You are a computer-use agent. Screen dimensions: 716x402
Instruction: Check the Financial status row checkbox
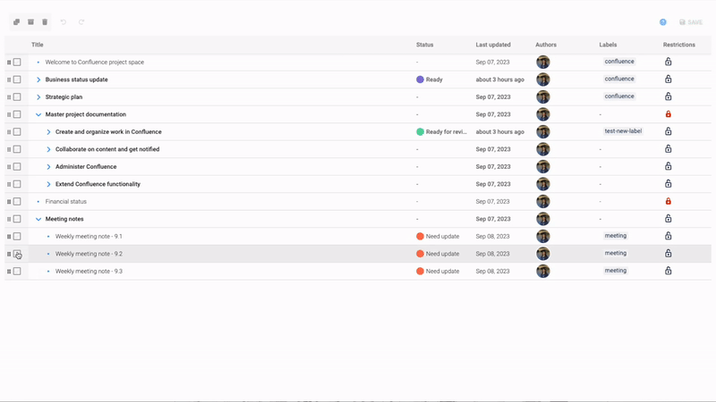coord(17,202)
